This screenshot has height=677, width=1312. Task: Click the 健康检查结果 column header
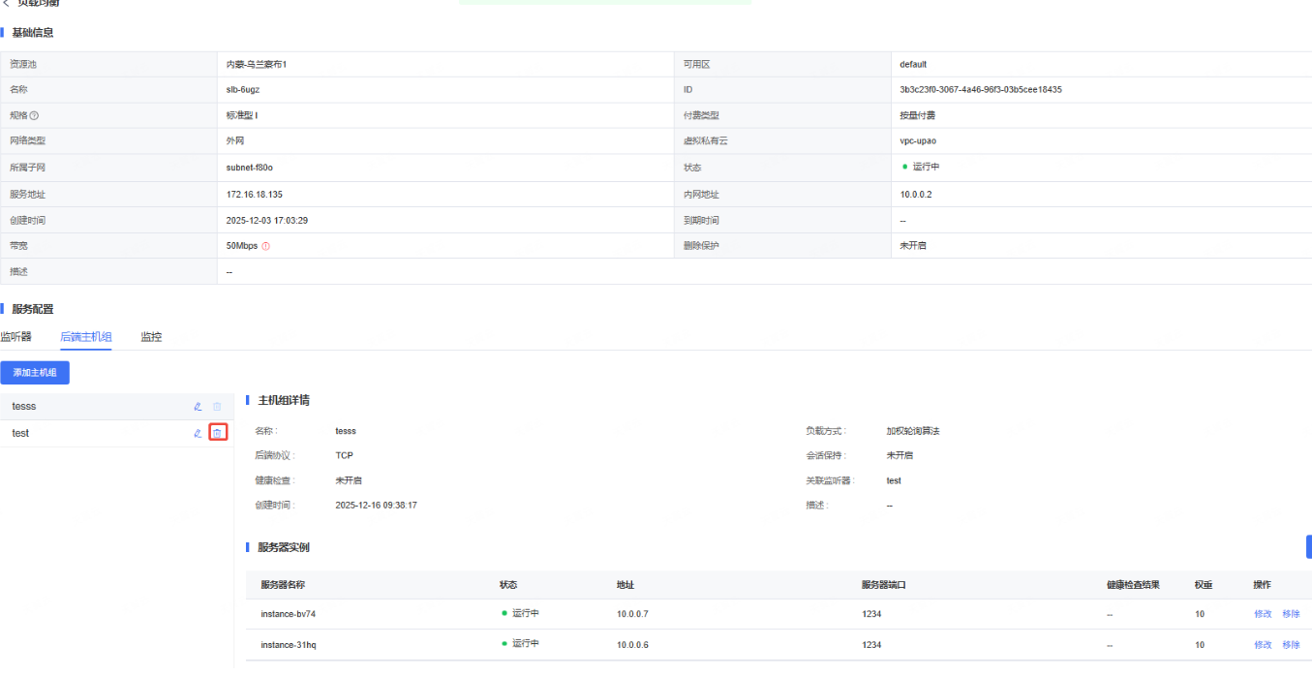(x=1133, y=585)
